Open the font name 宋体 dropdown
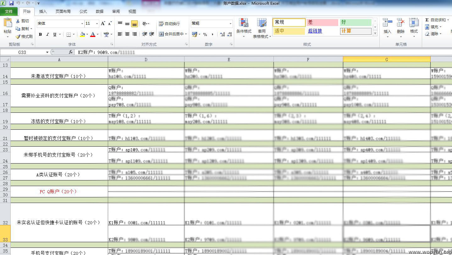Viewport: 452px width, 255px height. click(x=82, y=23)
